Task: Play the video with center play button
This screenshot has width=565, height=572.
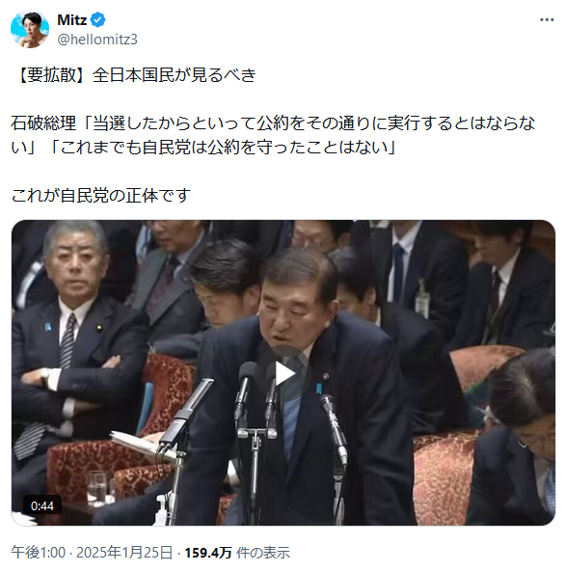Action: (283, 373)
